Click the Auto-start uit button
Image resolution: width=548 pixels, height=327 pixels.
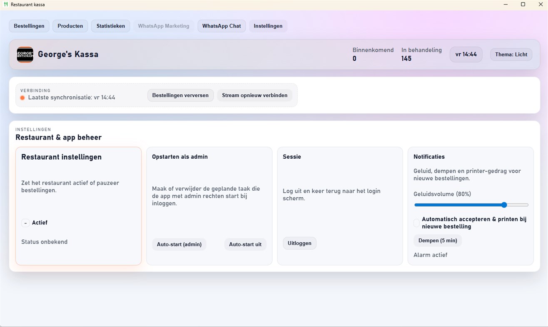(245, 244)
